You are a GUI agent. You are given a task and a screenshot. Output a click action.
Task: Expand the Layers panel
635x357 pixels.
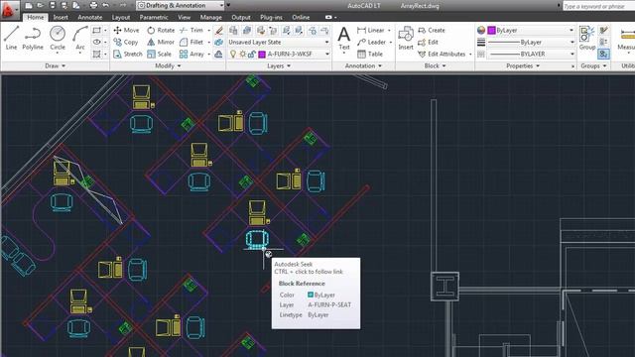click(279, 65)
